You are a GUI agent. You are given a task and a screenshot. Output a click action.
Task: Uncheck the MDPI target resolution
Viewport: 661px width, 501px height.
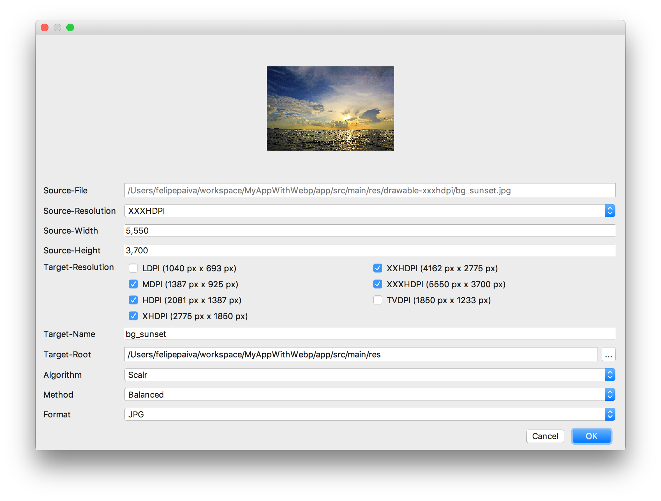click(x=133, y=284)
